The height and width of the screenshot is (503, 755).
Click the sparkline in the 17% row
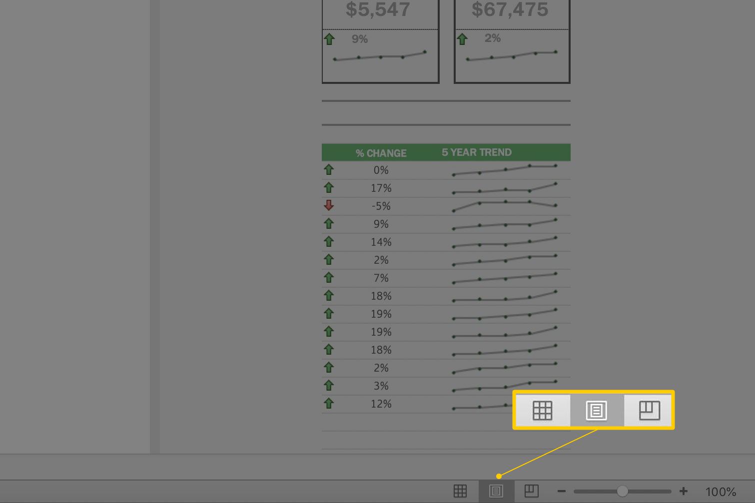pos(505,188)
